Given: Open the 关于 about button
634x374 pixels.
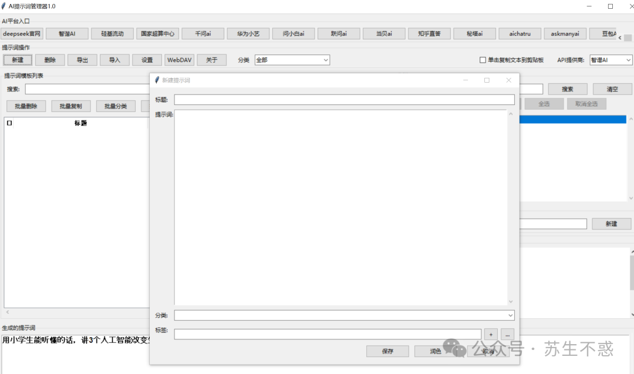Looking at the screenshot, I should (212, 60).
